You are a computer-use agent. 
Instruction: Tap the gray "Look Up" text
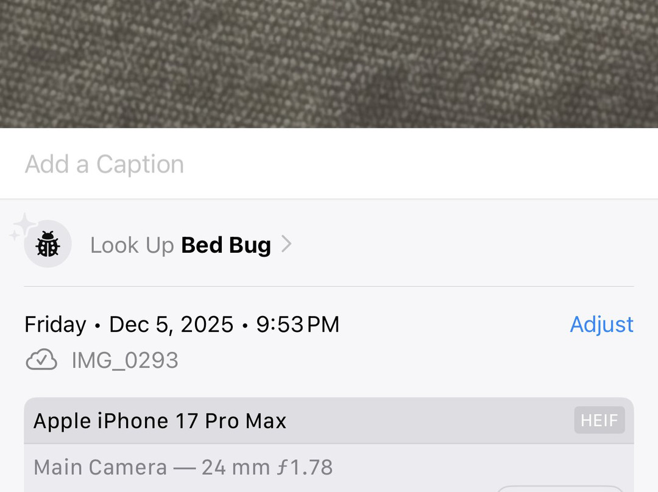pos(132,245)
